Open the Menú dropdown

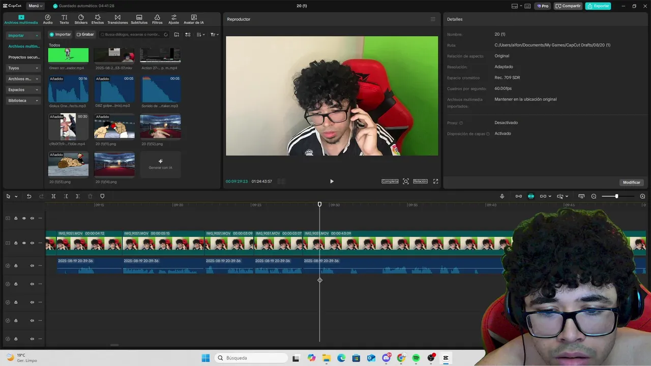[35, 6]
